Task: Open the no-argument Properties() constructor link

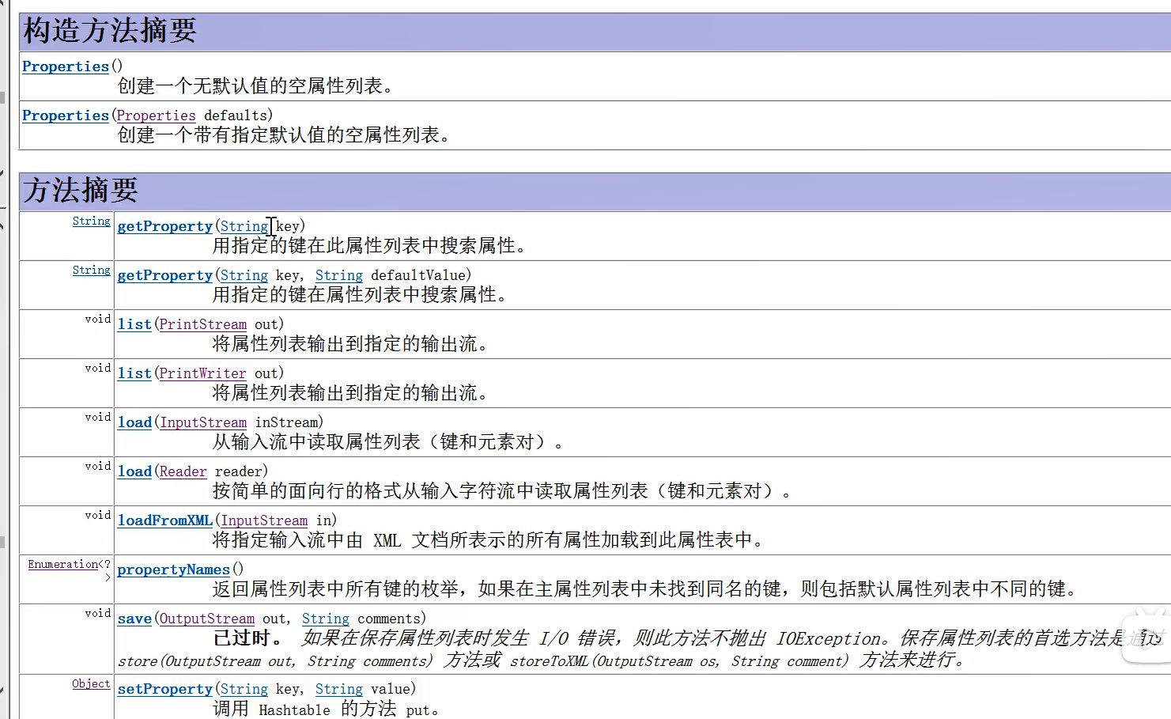Action: (66, 66)
